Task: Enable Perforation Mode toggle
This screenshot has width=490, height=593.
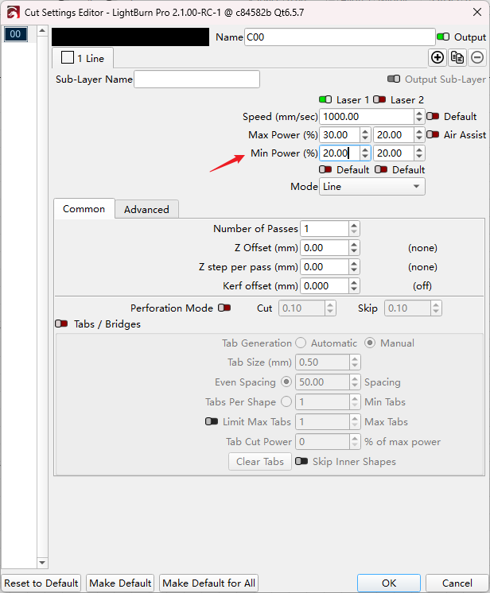Action: click(x=224, y=308)
